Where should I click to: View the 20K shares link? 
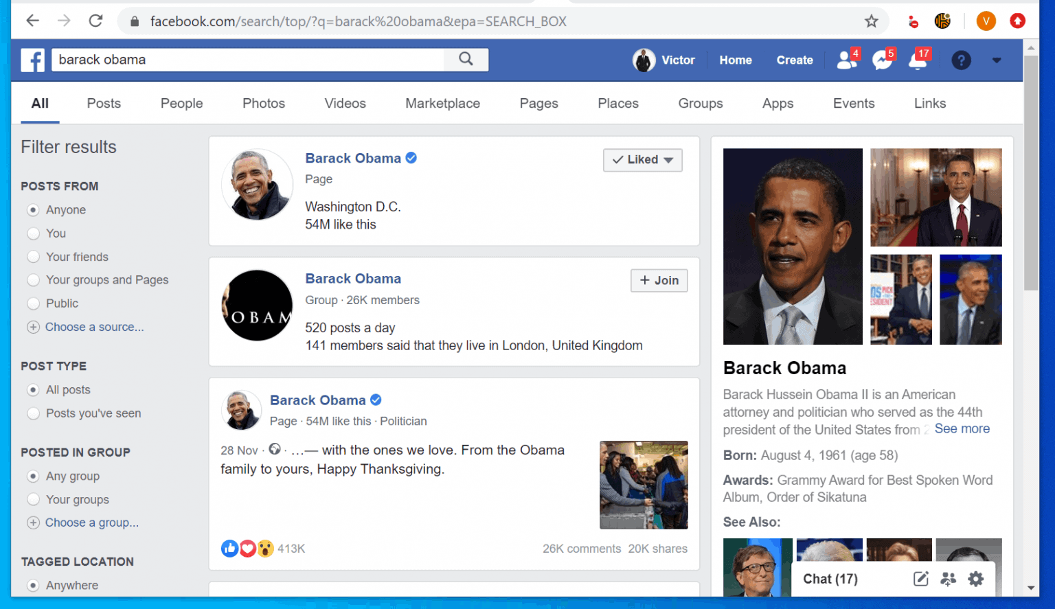click(657, 549)
